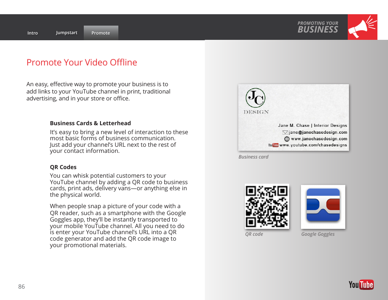Click the globe website icon on card
This screenshot has height=300, width=388.
click(x=287, y=139)
